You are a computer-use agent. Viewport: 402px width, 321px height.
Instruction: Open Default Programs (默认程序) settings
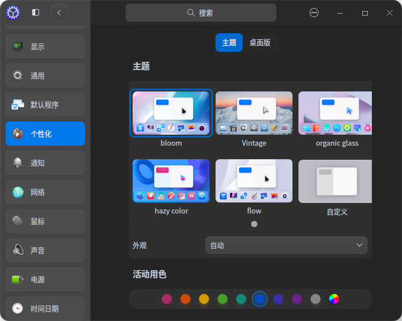coord(45,104)
